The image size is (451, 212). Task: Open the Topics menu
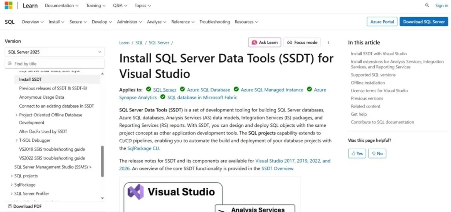click(x=143, y=5)
